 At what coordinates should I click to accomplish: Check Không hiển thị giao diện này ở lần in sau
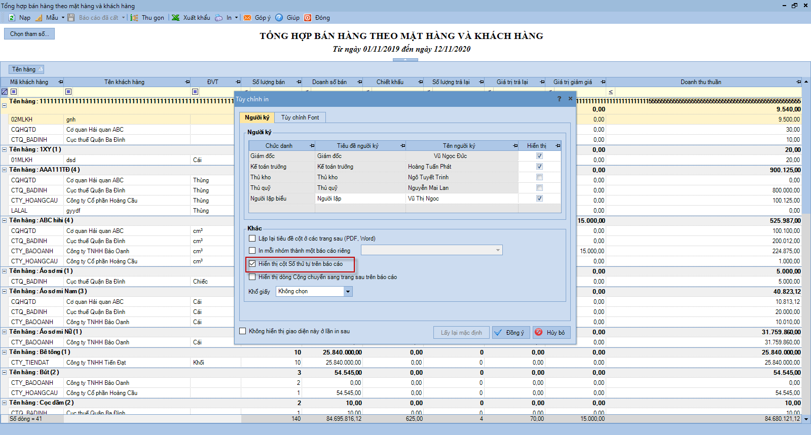pos(242,331)
